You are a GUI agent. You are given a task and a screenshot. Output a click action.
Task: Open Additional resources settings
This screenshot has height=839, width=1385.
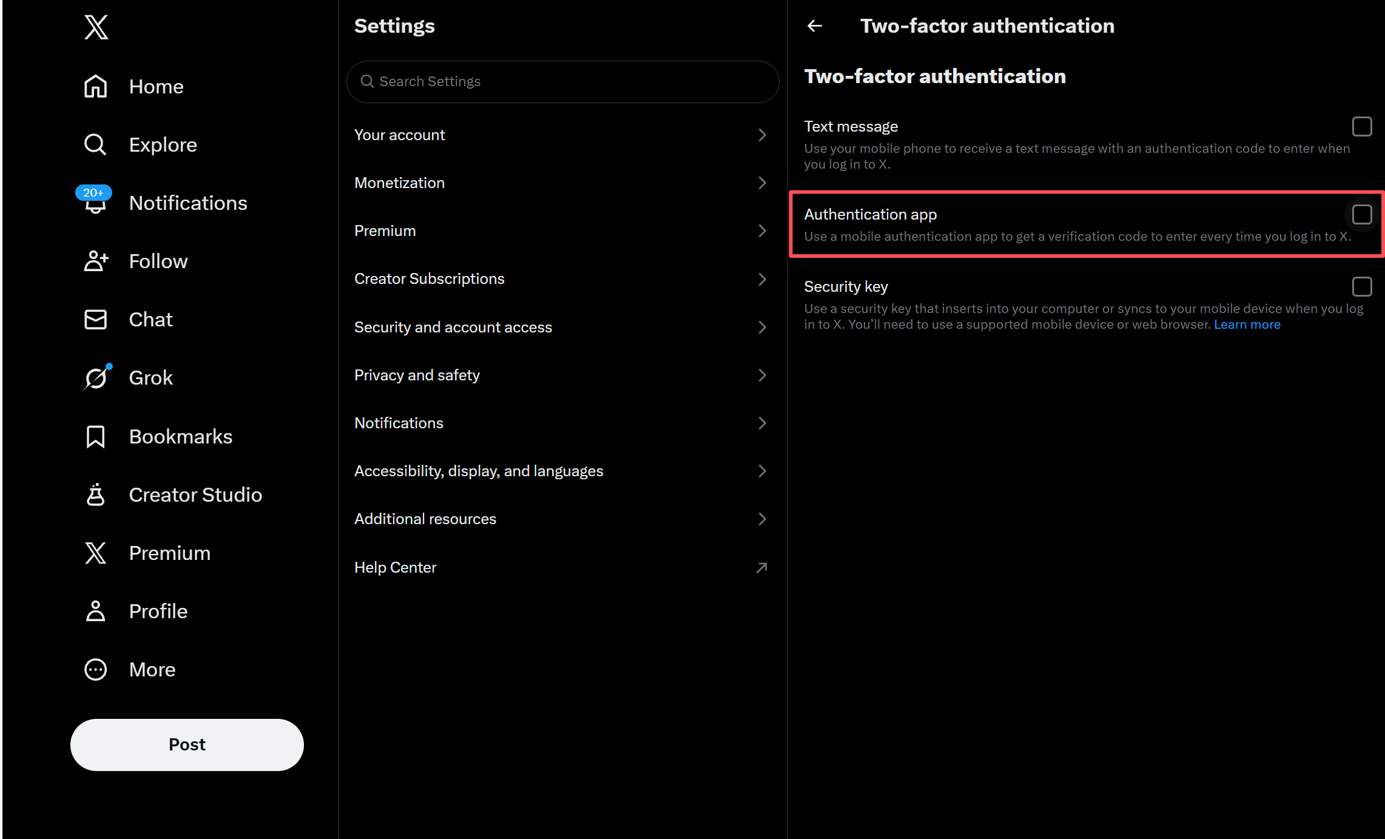coord(562,519)
